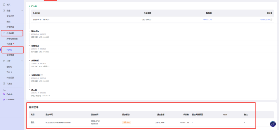Click the 退款金额 column header
Viewport: 279px width, 130px height.
click(161, 115)
